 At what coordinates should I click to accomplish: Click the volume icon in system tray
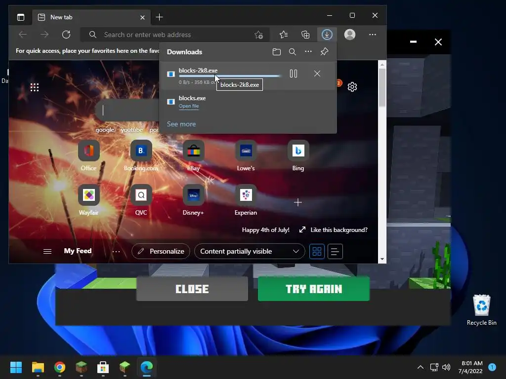(446, 367)
